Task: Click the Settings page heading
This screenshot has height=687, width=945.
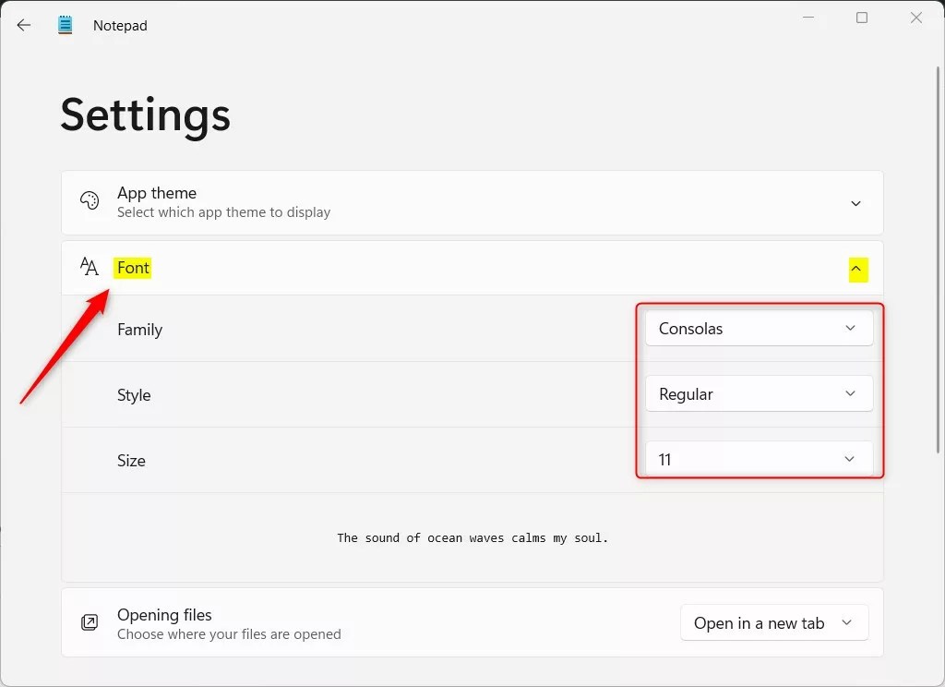Action: [145, 114]
